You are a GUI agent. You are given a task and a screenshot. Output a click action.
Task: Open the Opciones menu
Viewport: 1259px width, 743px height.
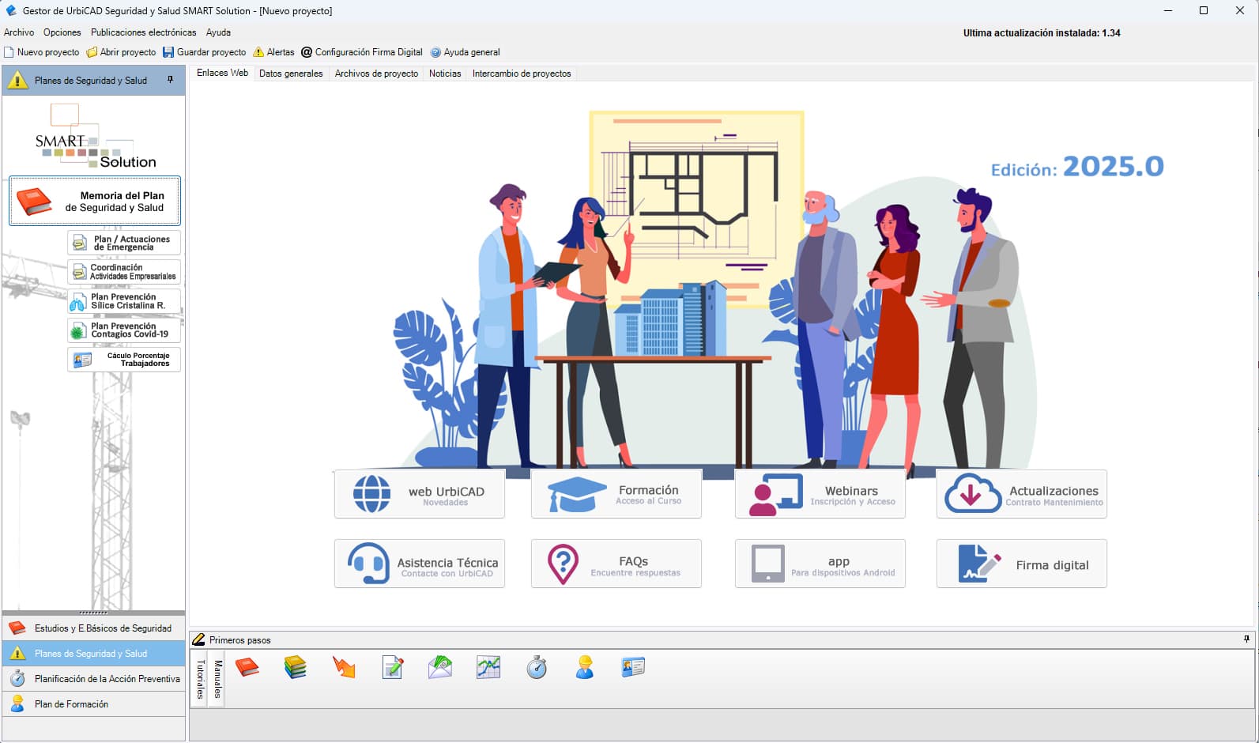62,32
